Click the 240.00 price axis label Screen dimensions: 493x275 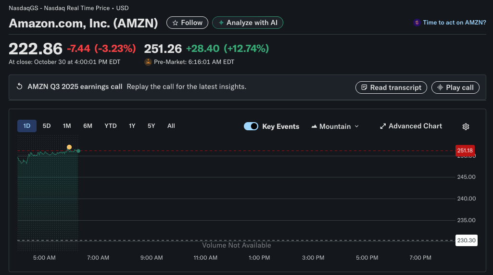coord(466,199)
